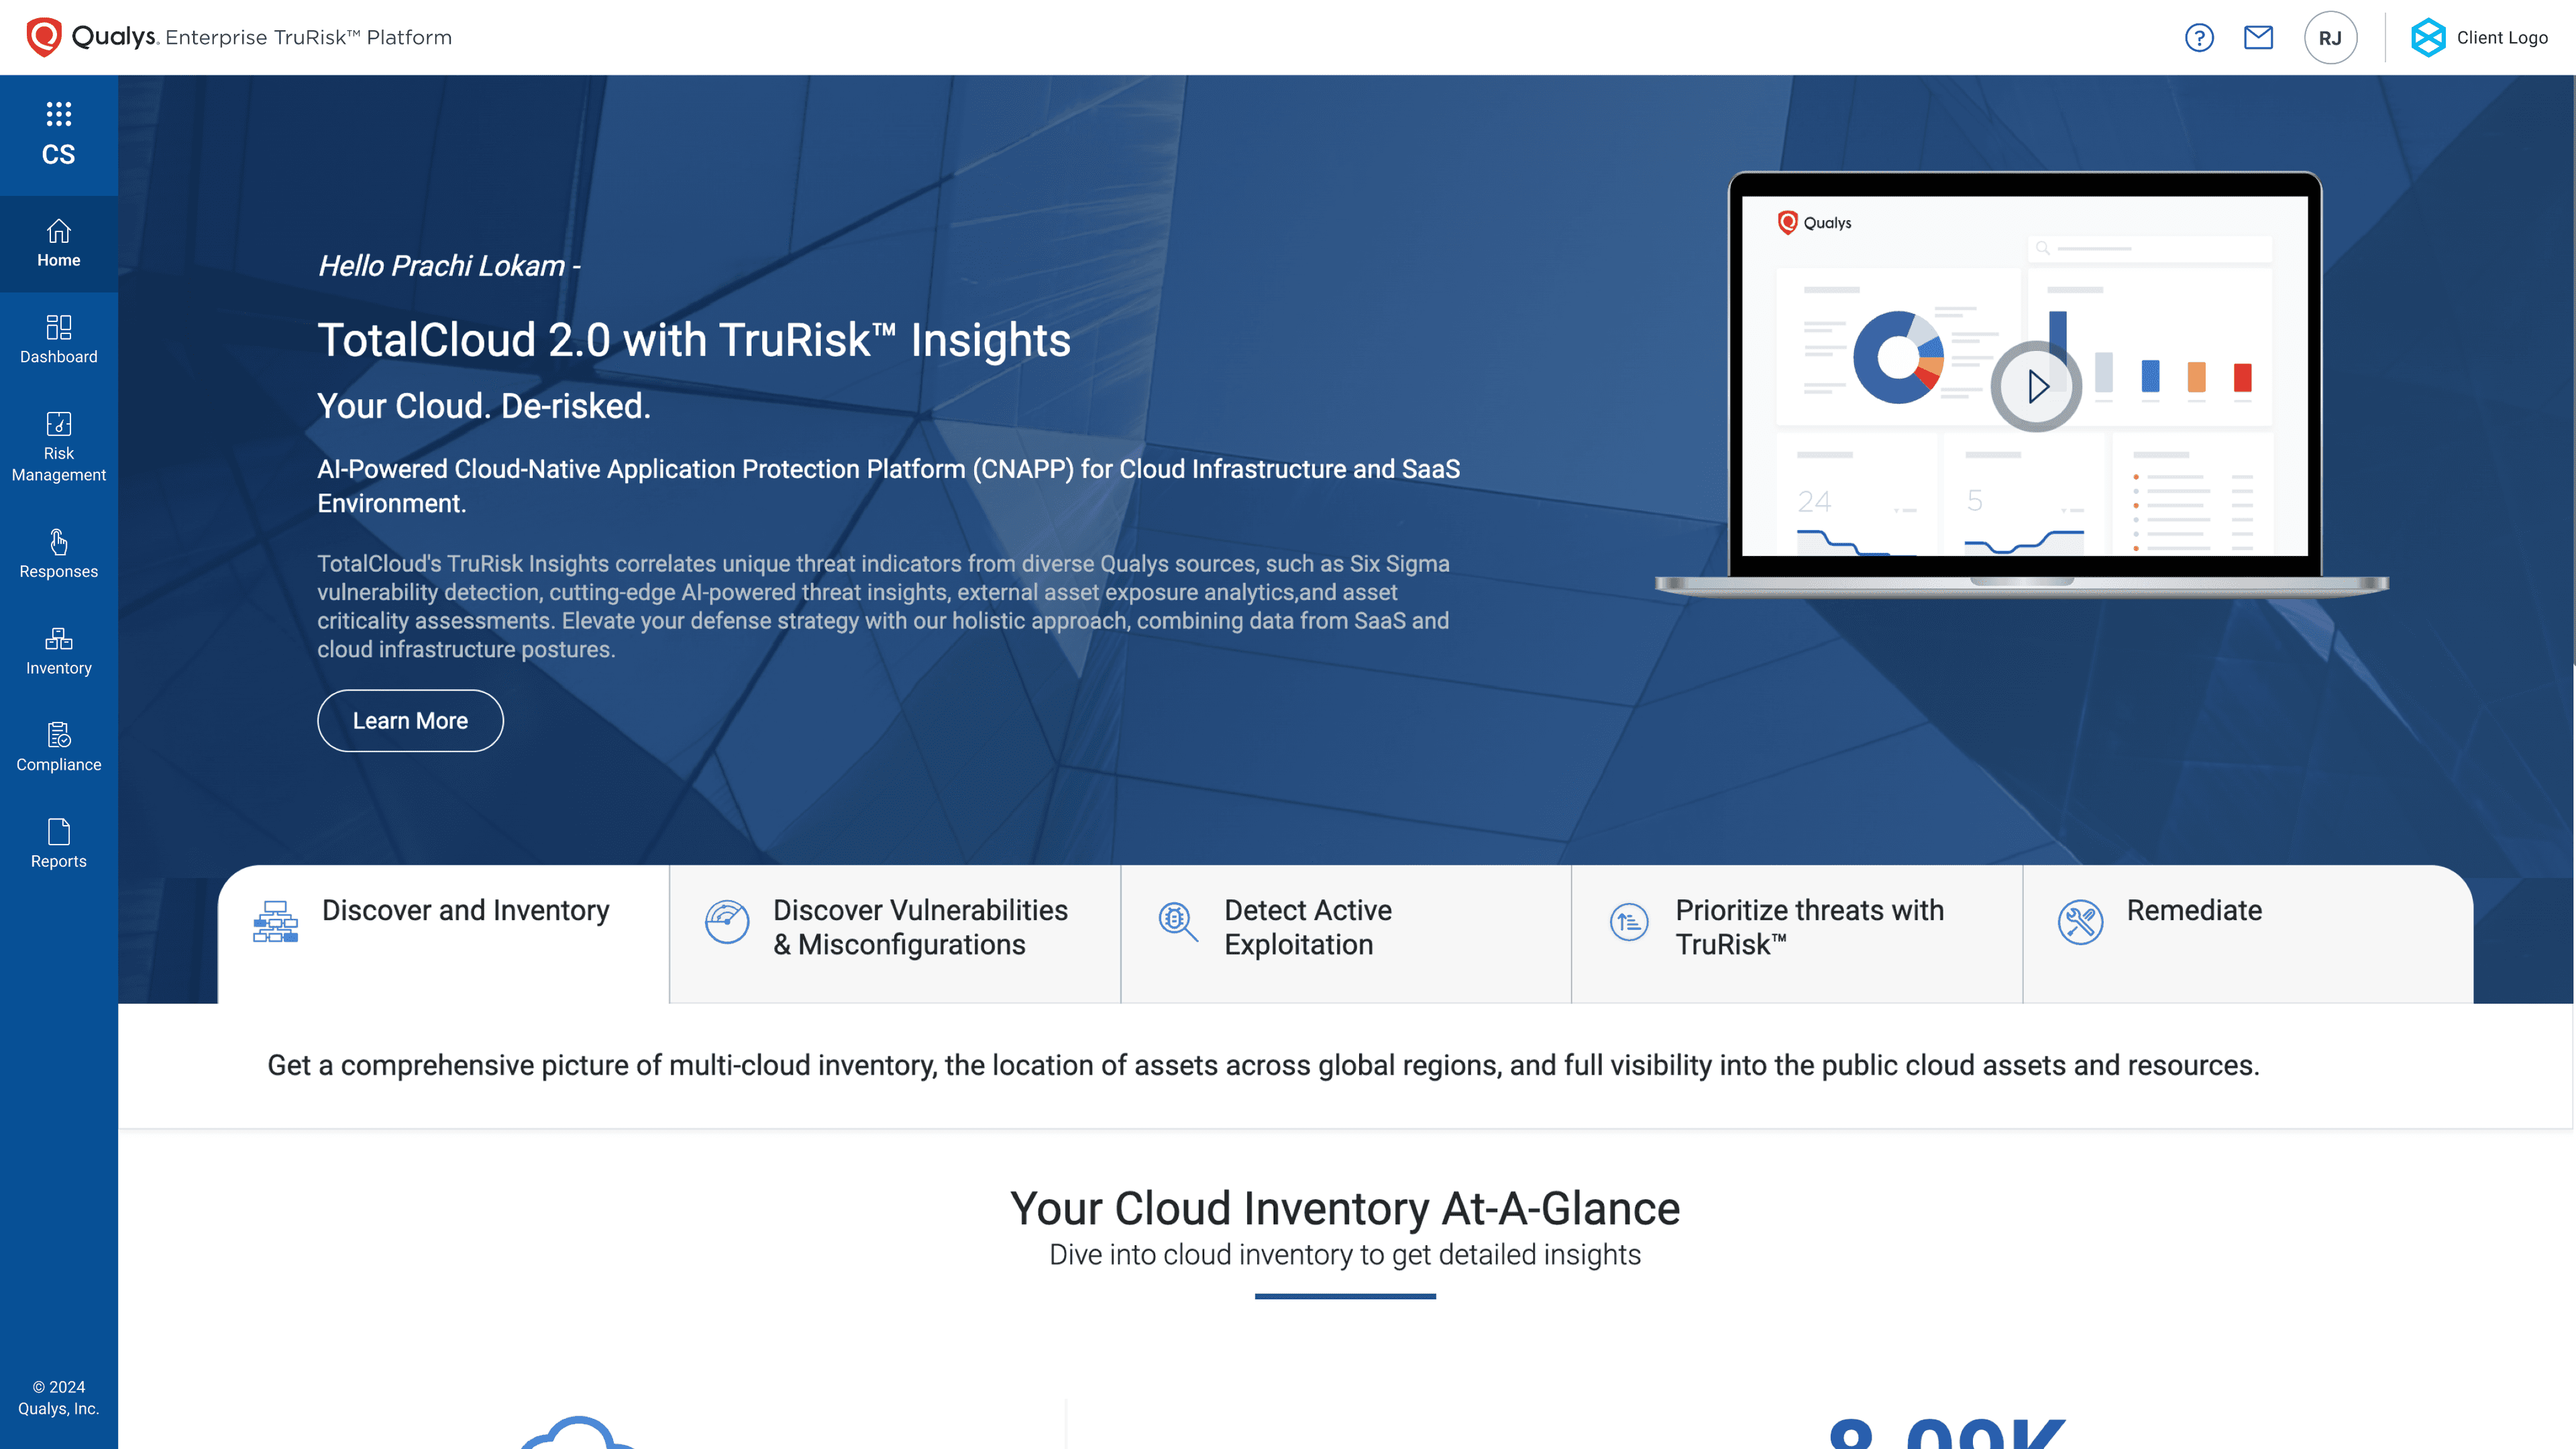Click the Enterprise TruRisk Platform title
Screen dimensions: 2576x1449
(308, 38)
